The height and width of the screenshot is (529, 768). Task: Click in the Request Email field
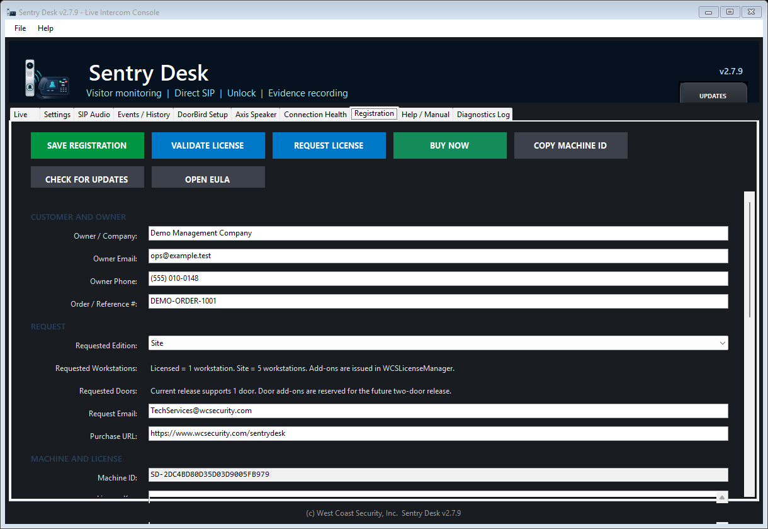coord(438,411)
